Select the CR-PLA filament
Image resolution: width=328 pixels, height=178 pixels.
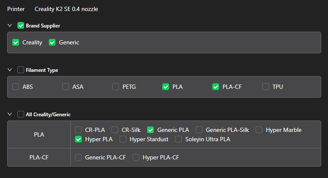(x=78, y=130)
